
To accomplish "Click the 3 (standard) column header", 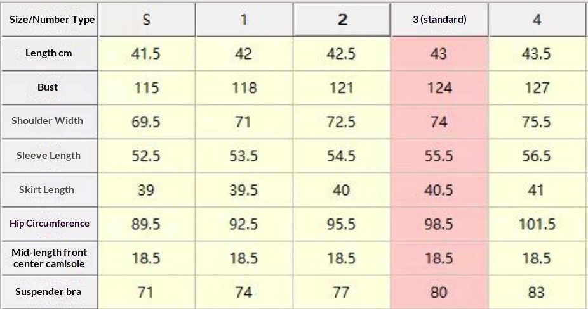I will [x=439, y=20].
